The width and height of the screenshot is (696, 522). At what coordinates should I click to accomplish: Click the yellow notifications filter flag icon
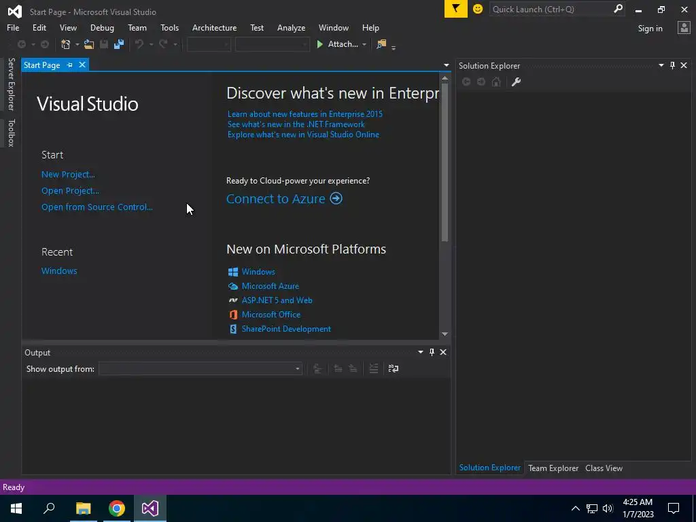click(x=456, y=9)
